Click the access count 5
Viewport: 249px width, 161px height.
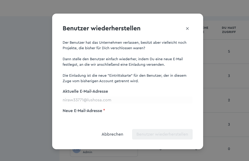[x=229, y=51]
